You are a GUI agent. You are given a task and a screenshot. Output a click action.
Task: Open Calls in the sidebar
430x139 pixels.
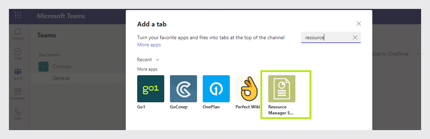[18, 114]
